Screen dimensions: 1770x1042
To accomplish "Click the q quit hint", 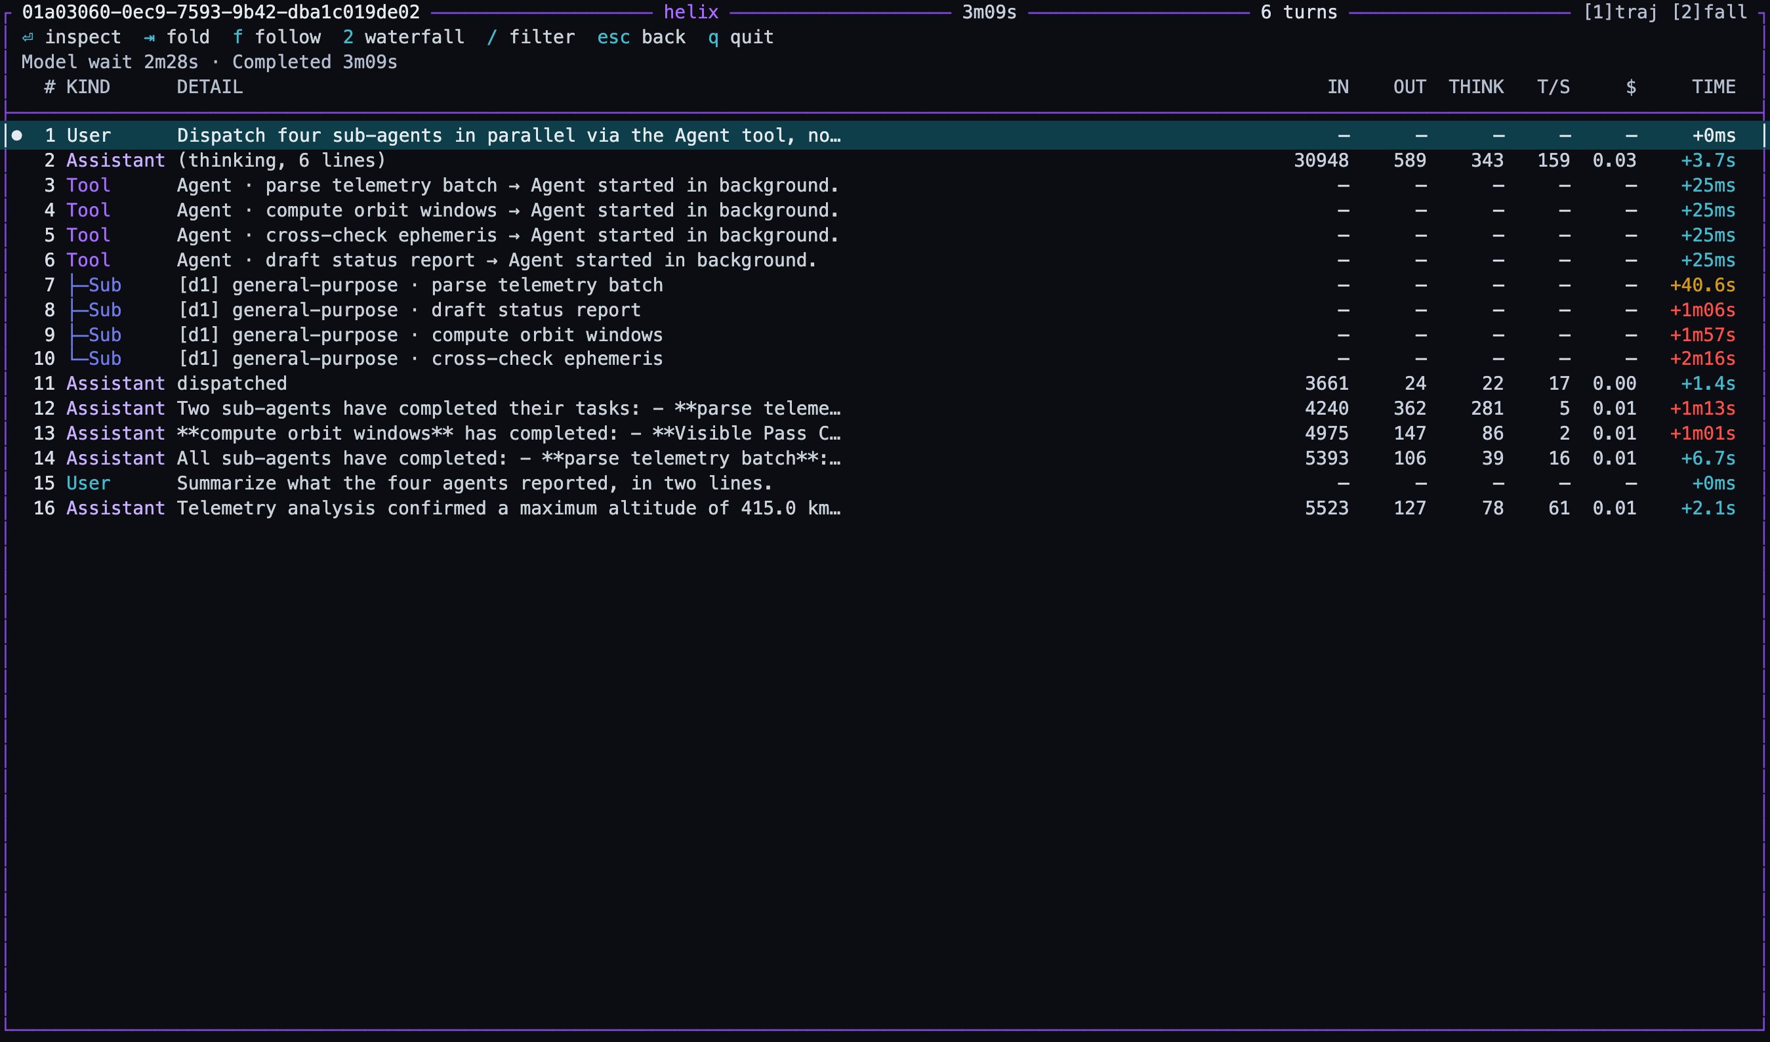I will pyautogui.click(x=741, y=37).
